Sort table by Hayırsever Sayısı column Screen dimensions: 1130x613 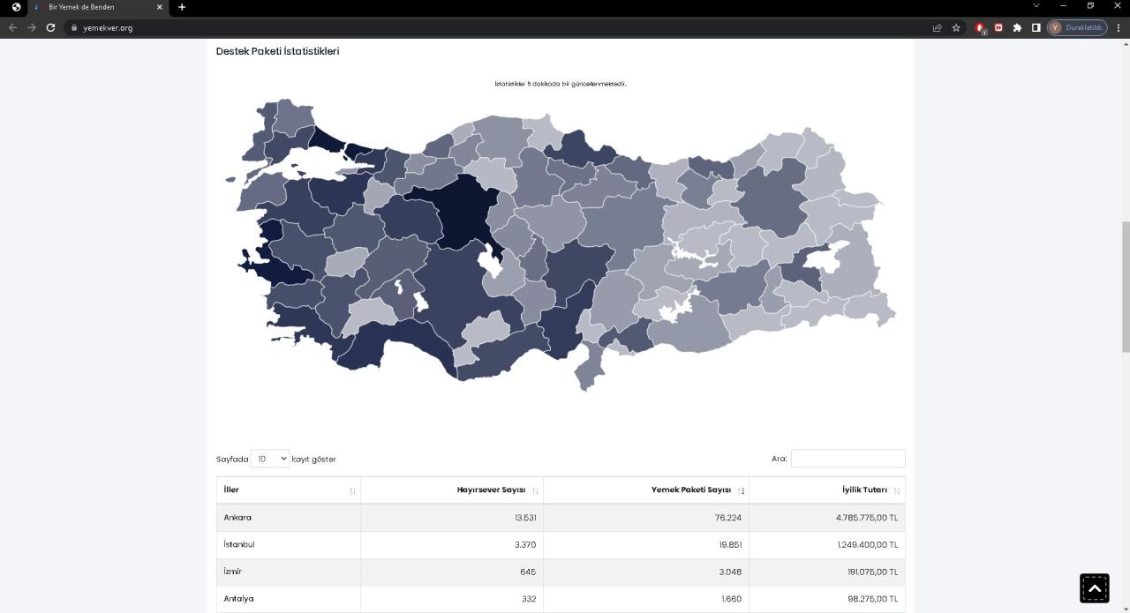pyautogui.click(x=451, y=490)
